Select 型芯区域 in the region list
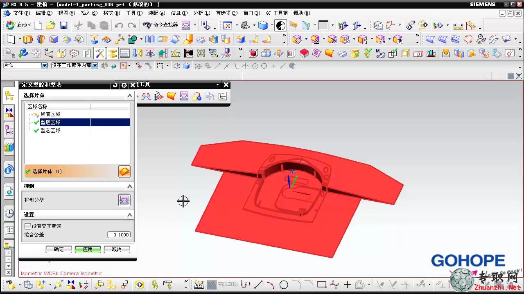Screen dimensions: 524x294 pyautogui.click(x=50, y=131)
